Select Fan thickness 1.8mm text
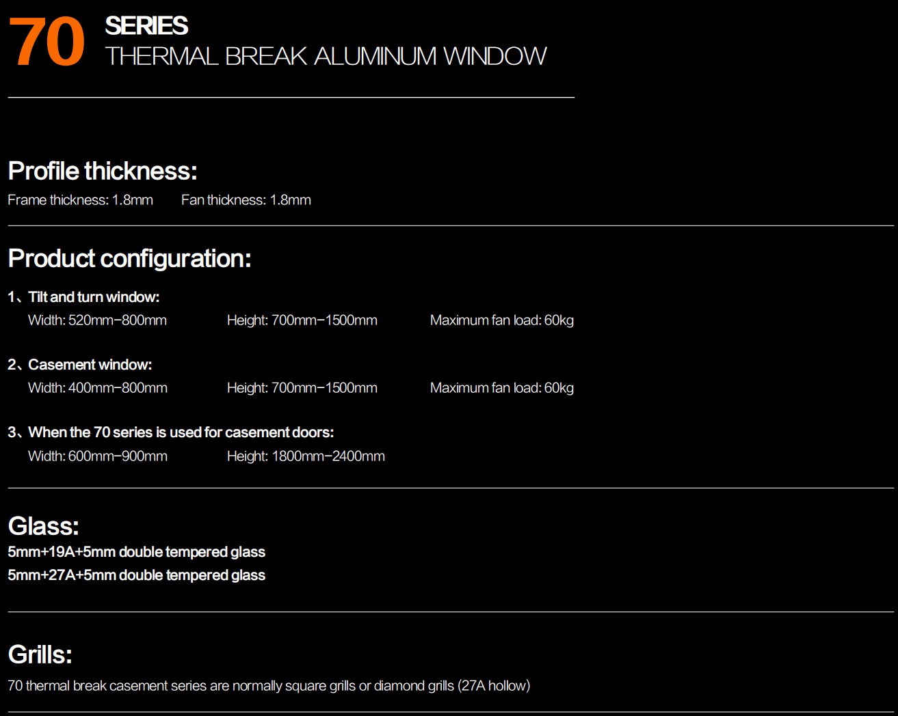Screen dimensions: 898x716 click(246, 200)
